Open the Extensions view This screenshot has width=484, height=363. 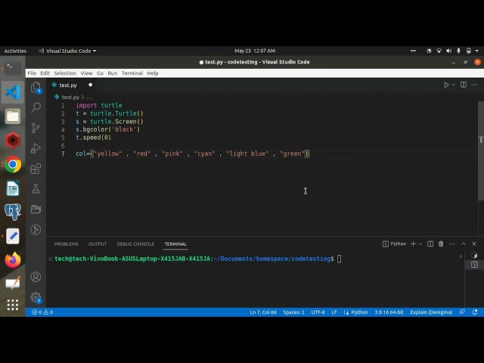[x=36, y=169]
